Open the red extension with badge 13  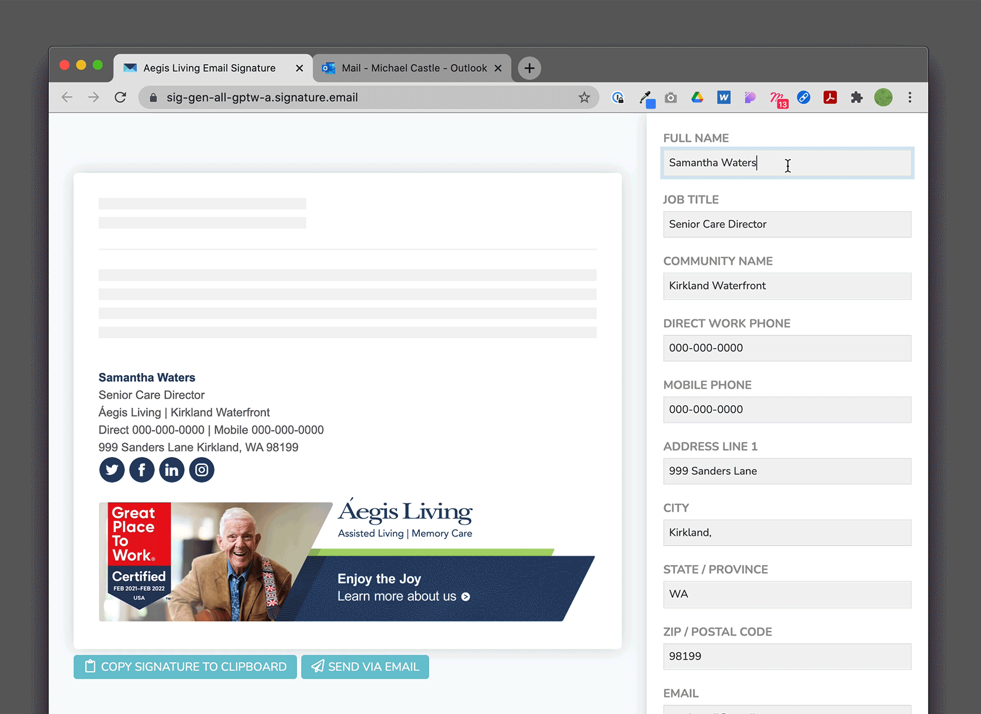778,99
